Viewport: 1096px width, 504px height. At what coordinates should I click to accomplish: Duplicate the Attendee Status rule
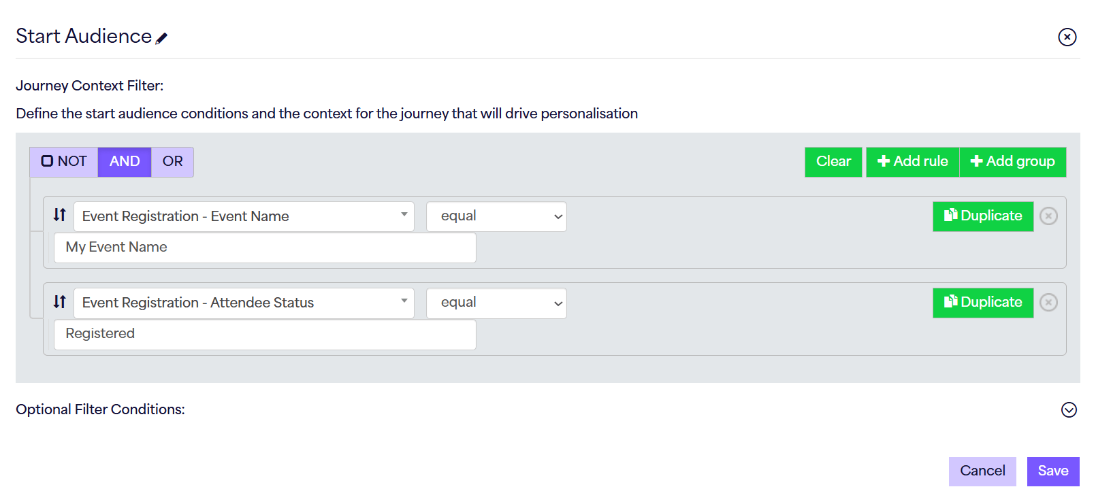pos(982,302)
